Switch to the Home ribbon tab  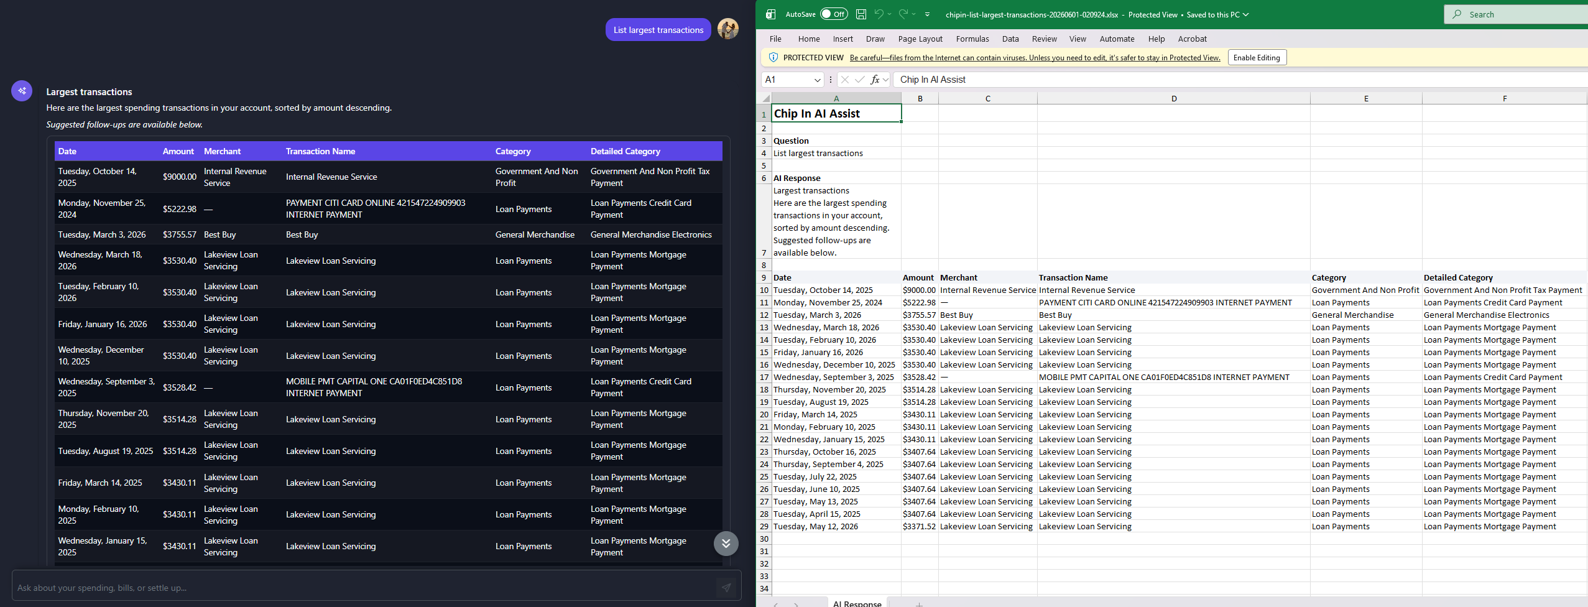tap(809, 39)
